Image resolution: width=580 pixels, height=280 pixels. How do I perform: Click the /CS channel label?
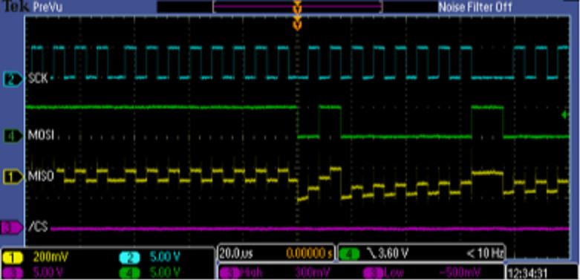coord(38,227)
